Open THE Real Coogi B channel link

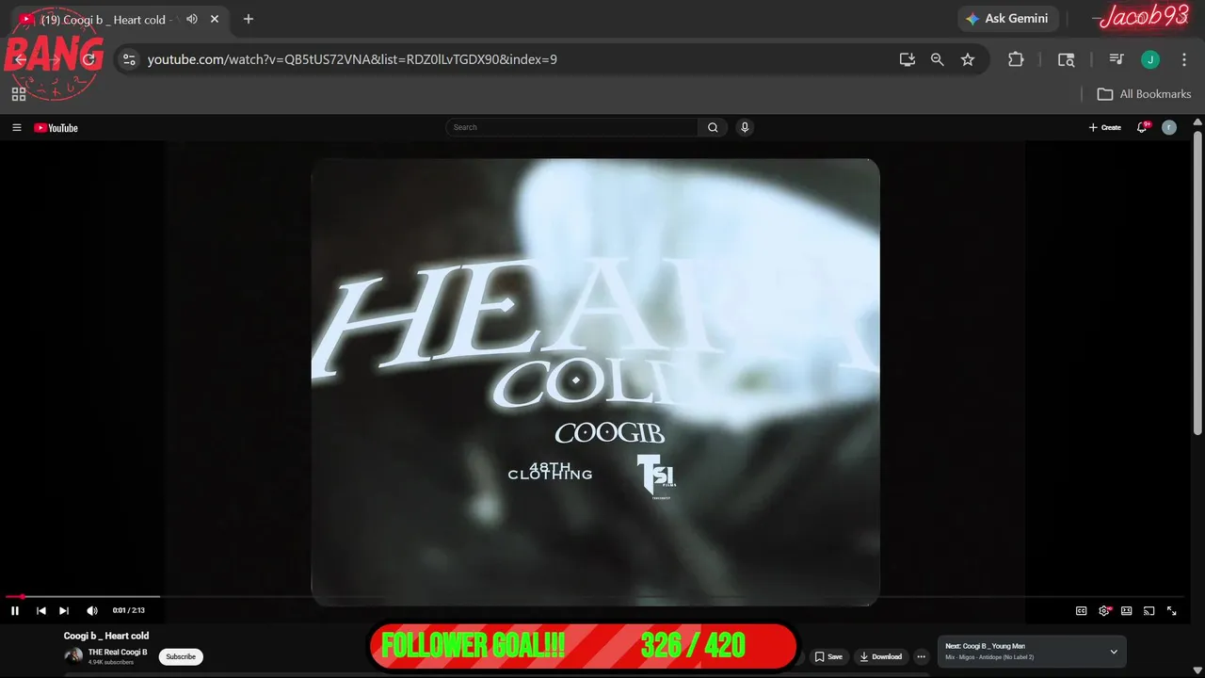click(x=118, y=652)
